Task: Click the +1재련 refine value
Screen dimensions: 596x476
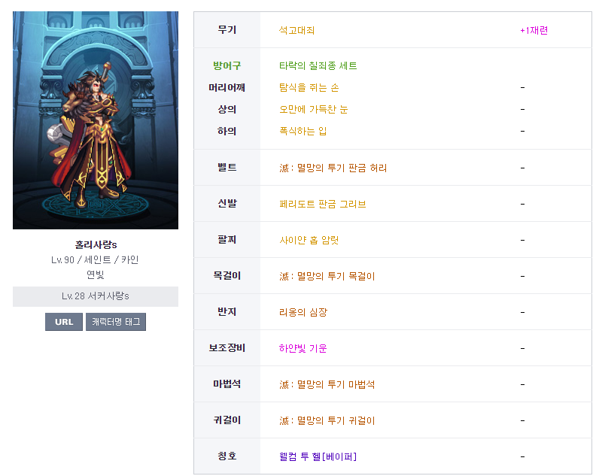Action: (x=534, y=30)
